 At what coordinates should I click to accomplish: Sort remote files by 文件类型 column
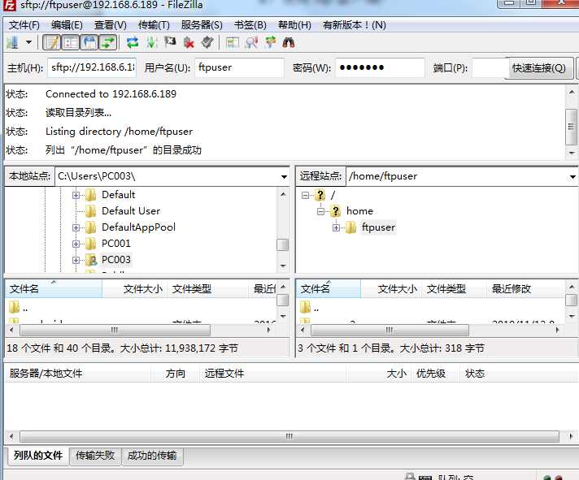453,288
